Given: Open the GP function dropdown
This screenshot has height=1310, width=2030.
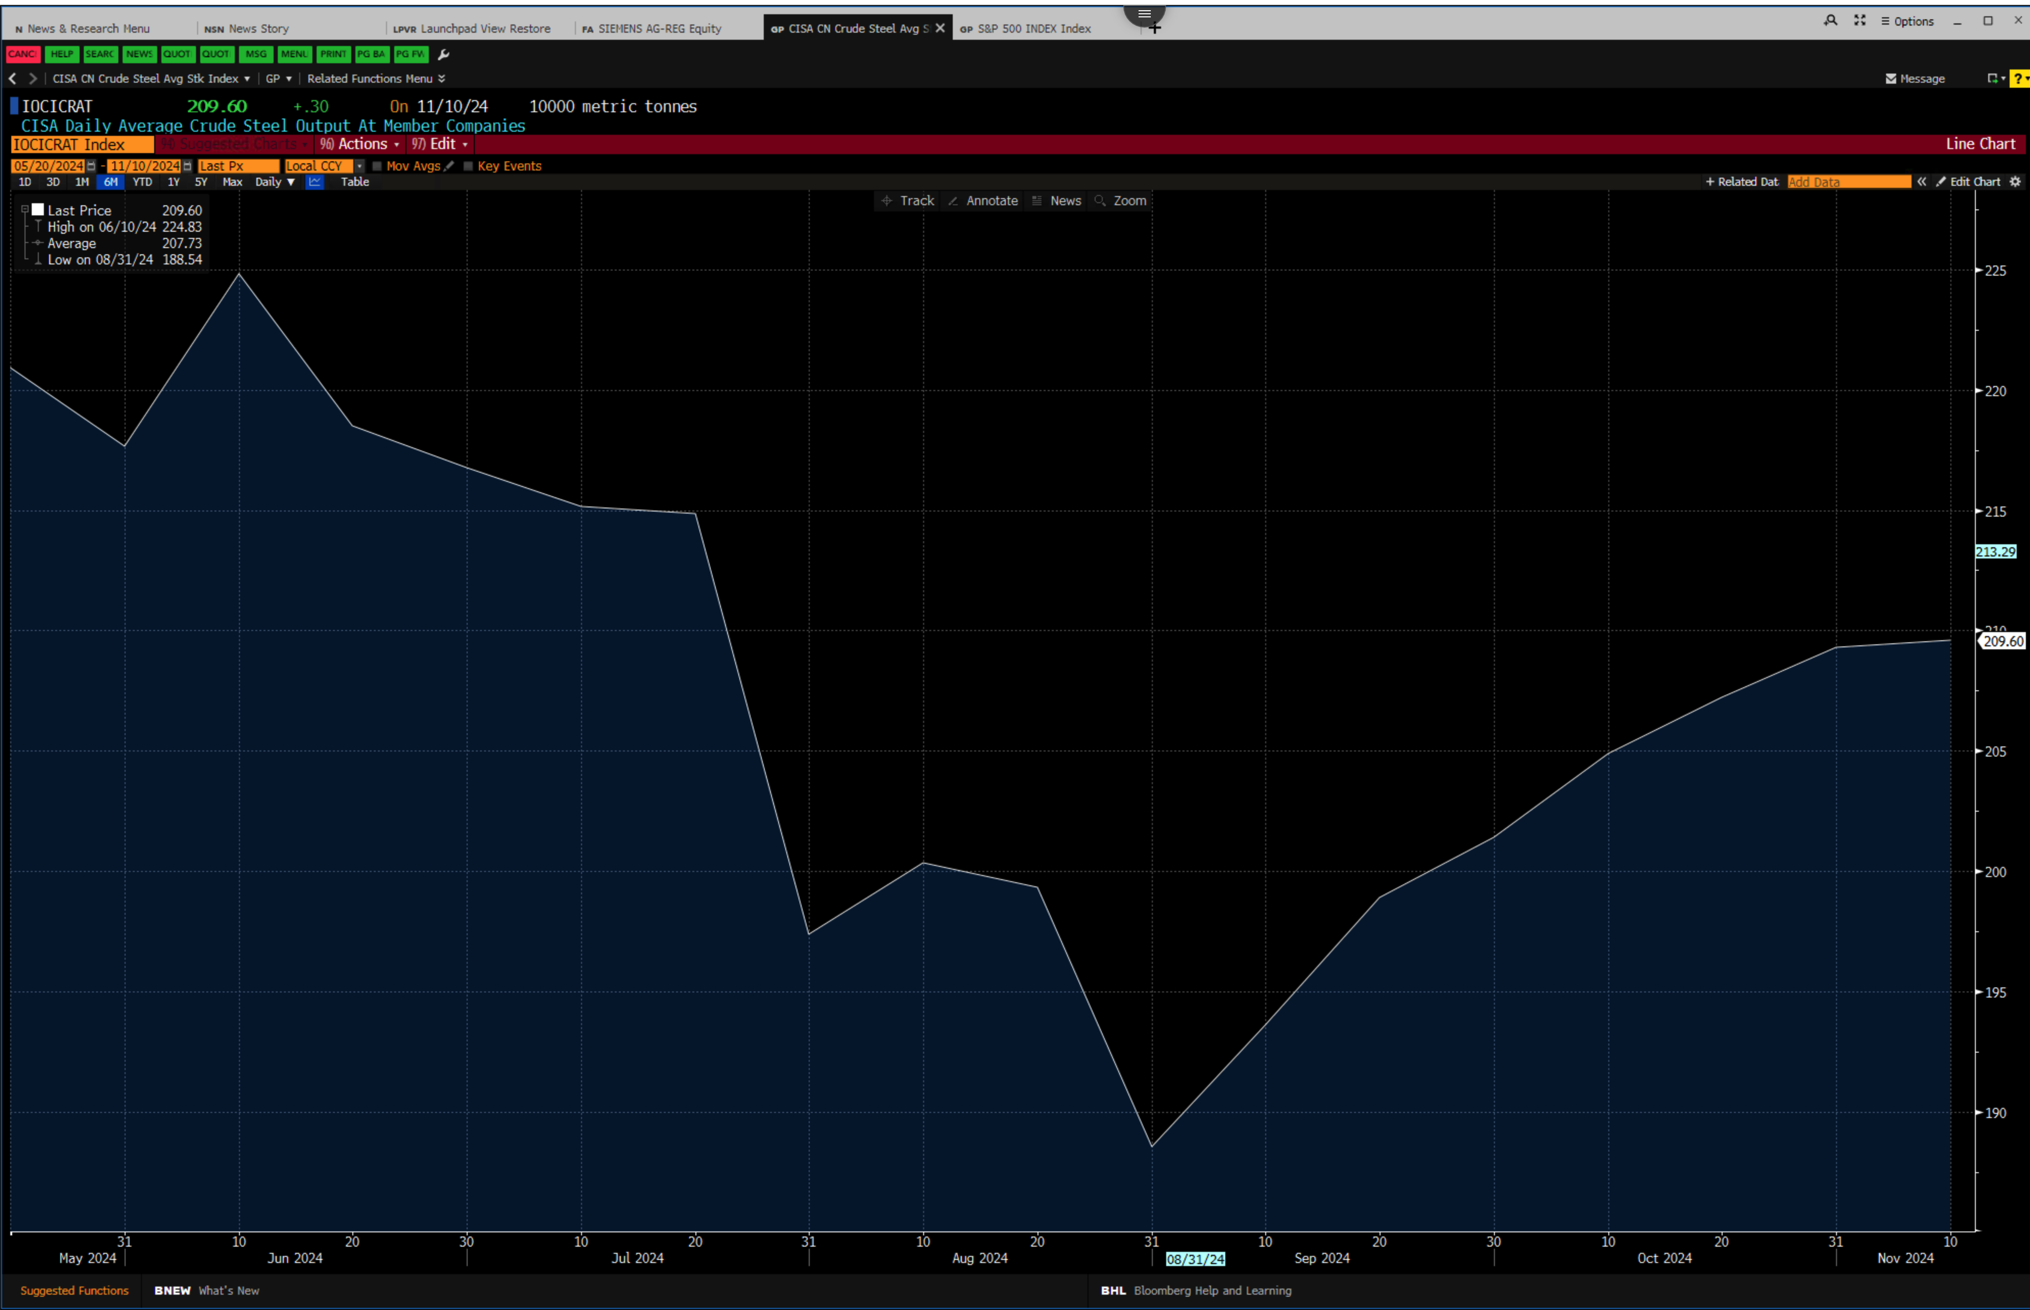Looking at the screenshot, I should point(278,78).
